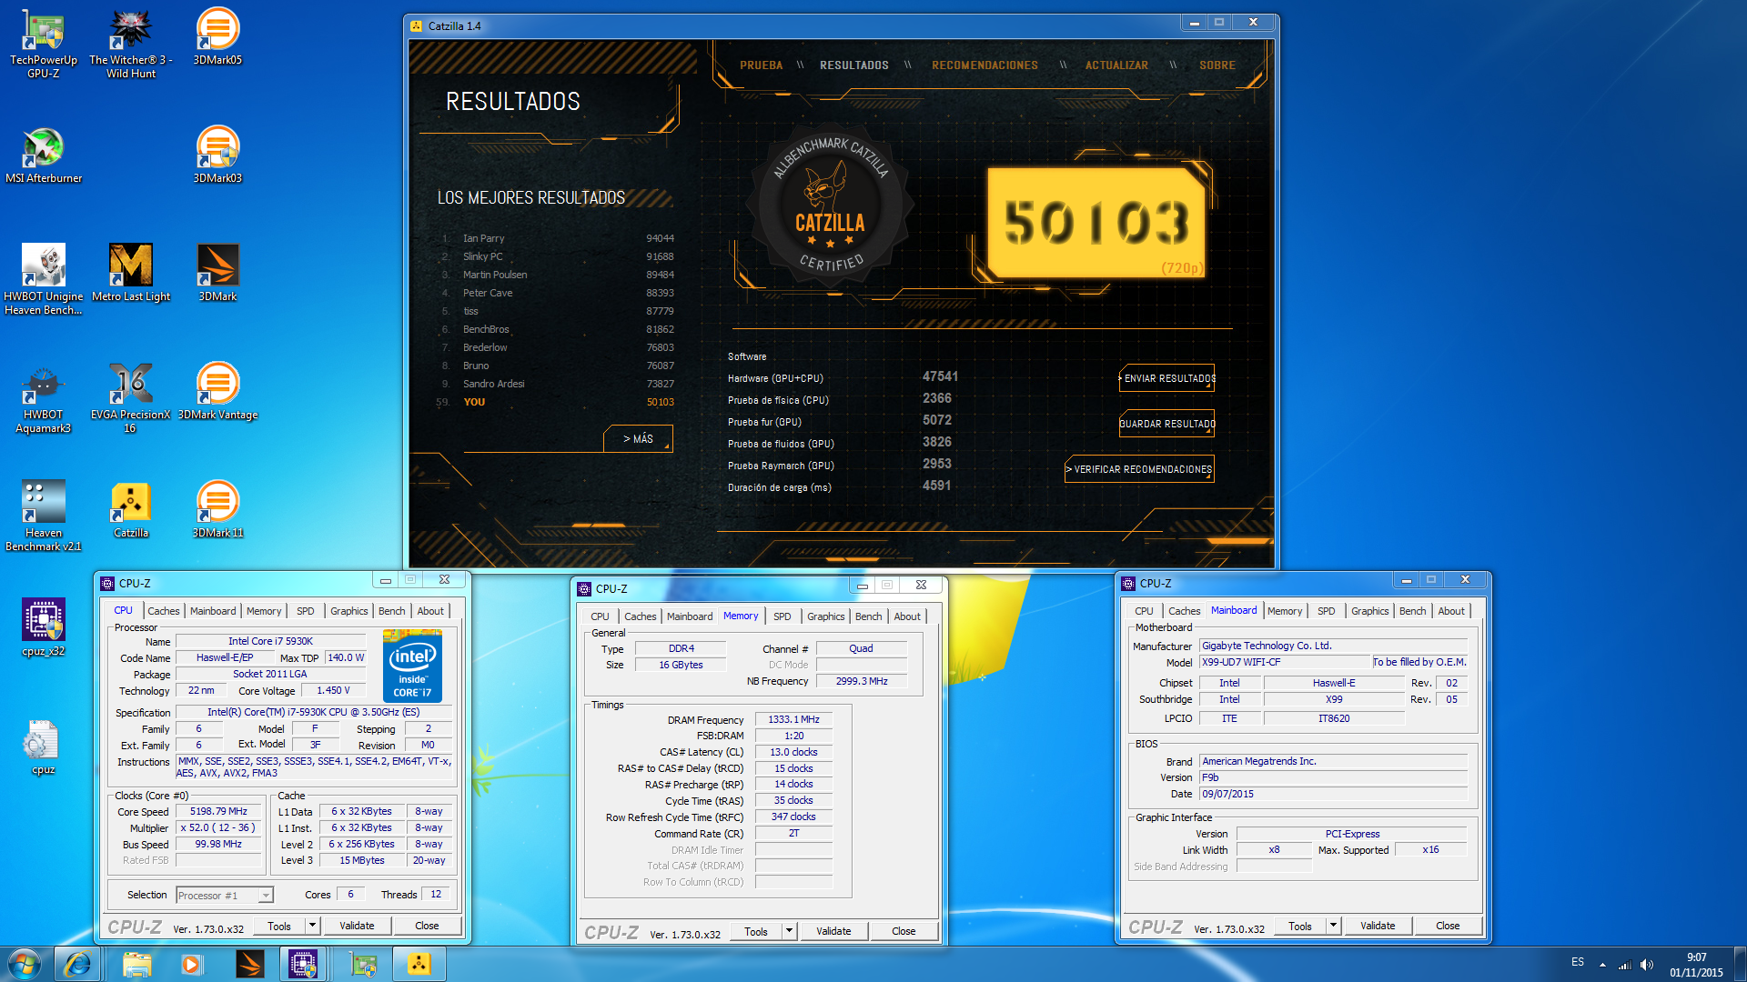
Task: Open ACTUALIZAR tab in Catzilla
Action: 1116,65
